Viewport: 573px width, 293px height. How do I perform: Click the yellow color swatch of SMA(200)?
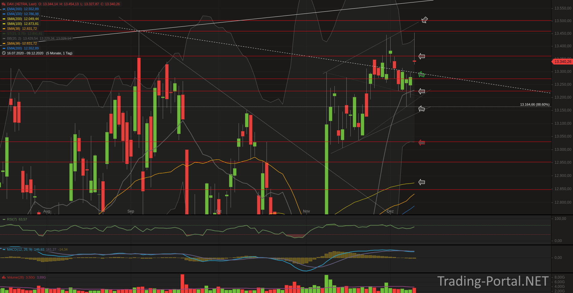[x=4, y=19]
